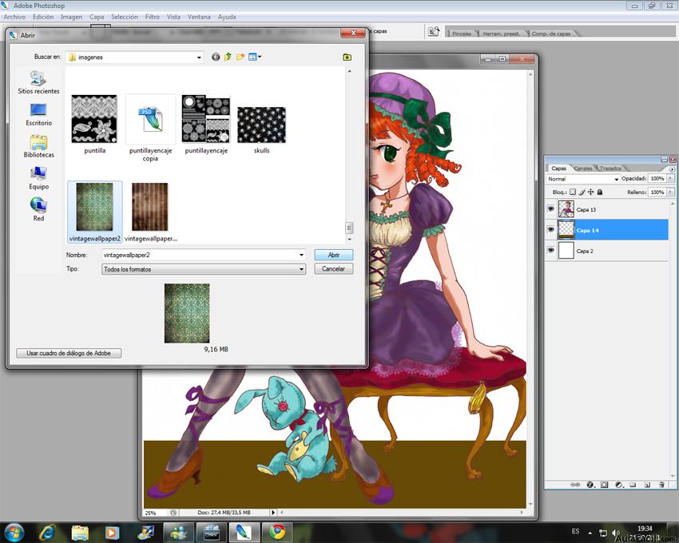Open the Filtro menu
The width and height of the screenshot is (679, 543).
[x=153, y=17]
